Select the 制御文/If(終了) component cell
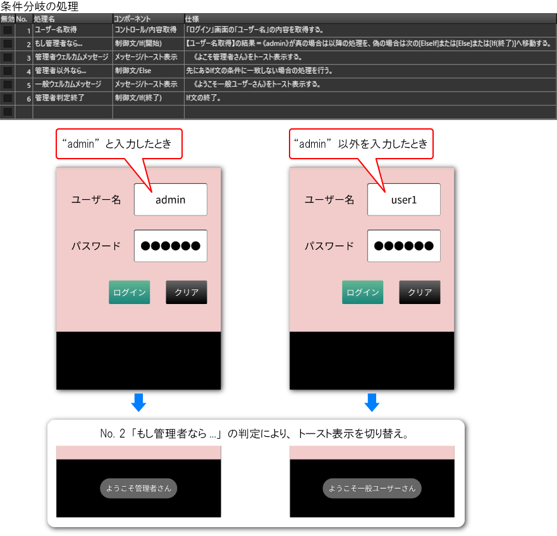The image size is (557, 536). coord(149,98)
